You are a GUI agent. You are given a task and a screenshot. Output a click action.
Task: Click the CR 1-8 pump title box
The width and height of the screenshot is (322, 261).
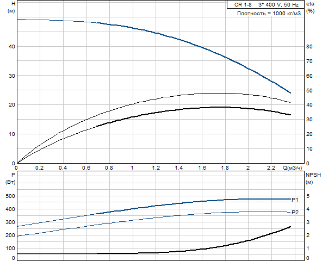(265, 4)
